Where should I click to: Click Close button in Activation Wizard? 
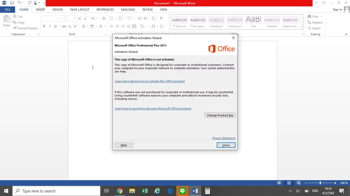[x=226, y=145]
